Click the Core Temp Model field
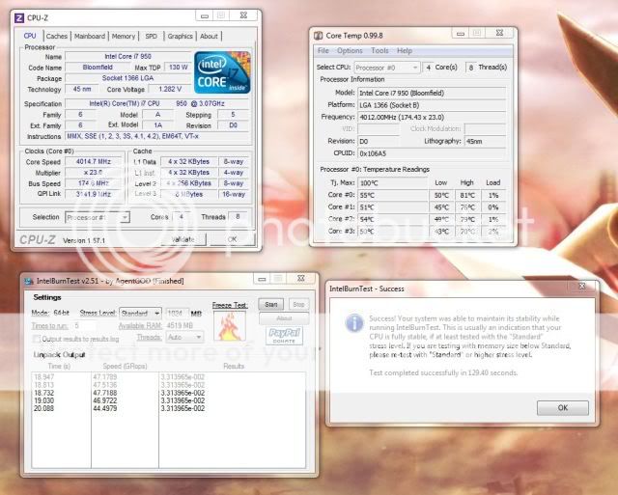Viewport: 618px width, 495px height. tap(432, 94)
